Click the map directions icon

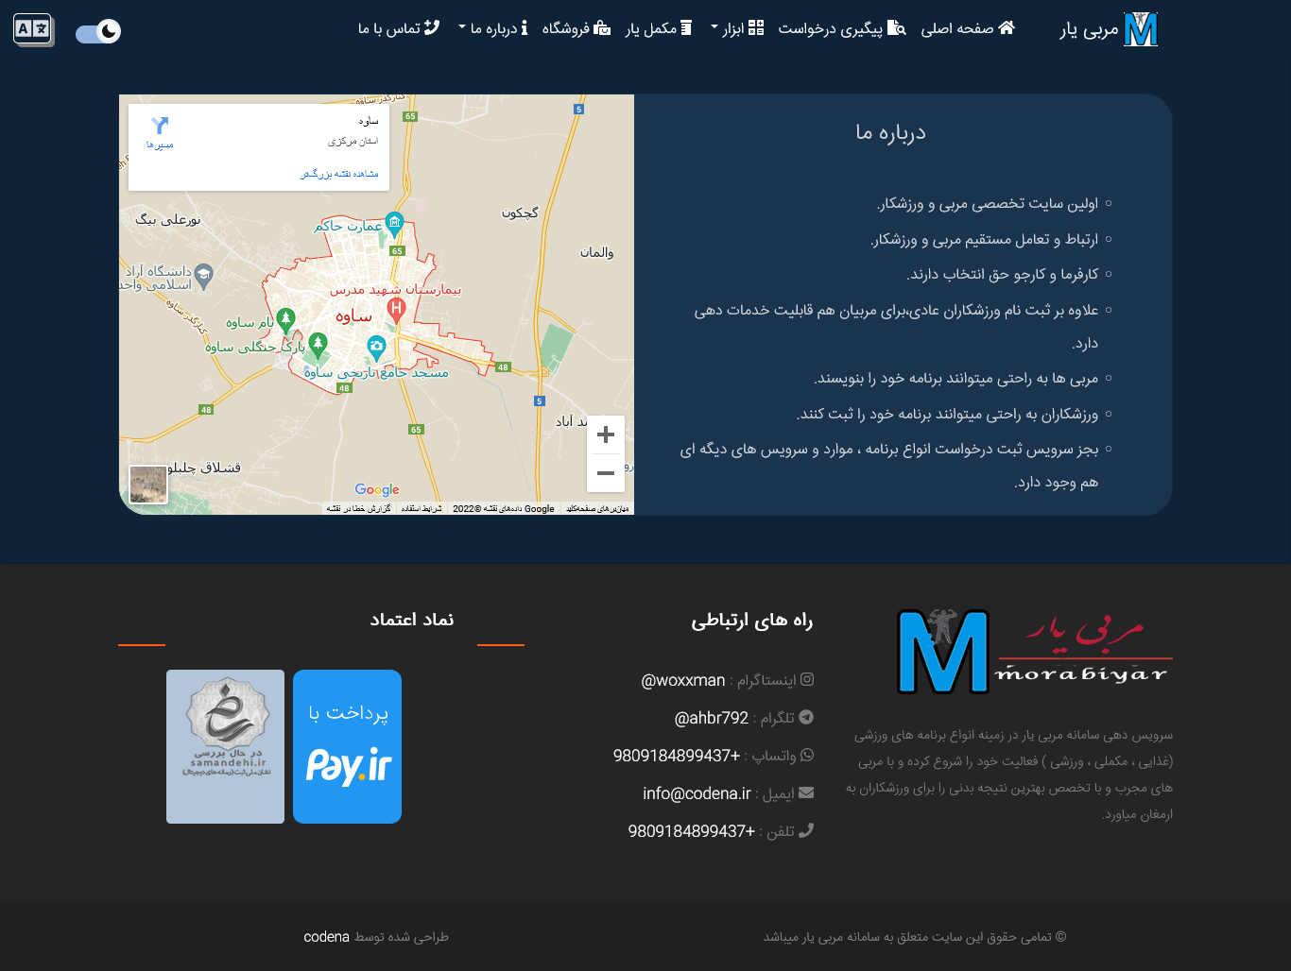(160, 126)
